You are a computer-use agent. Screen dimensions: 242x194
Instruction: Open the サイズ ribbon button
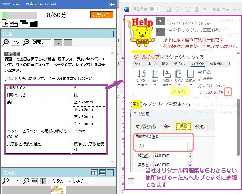tap(179, 78)
